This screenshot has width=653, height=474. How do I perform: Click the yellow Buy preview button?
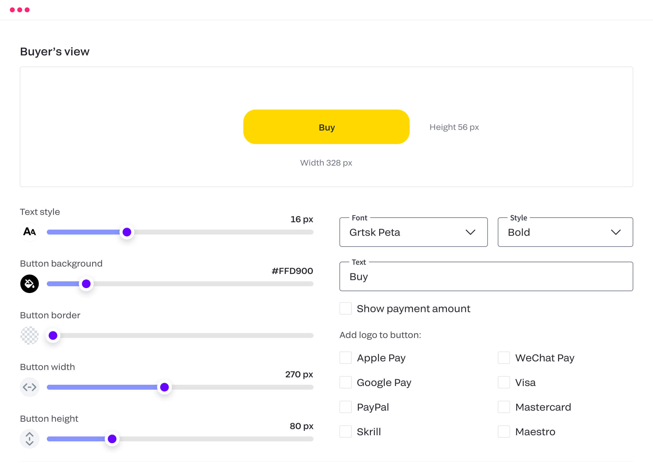(x=326, y=127)
